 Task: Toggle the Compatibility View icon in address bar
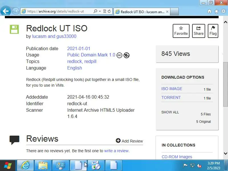click(105, 11)
